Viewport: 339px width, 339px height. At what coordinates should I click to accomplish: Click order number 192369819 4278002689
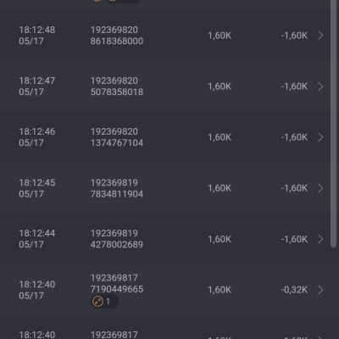coord(117,239)
